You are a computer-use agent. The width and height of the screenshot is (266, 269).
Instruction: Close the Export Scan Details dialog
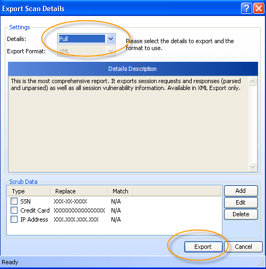click(x=259, y=9)
